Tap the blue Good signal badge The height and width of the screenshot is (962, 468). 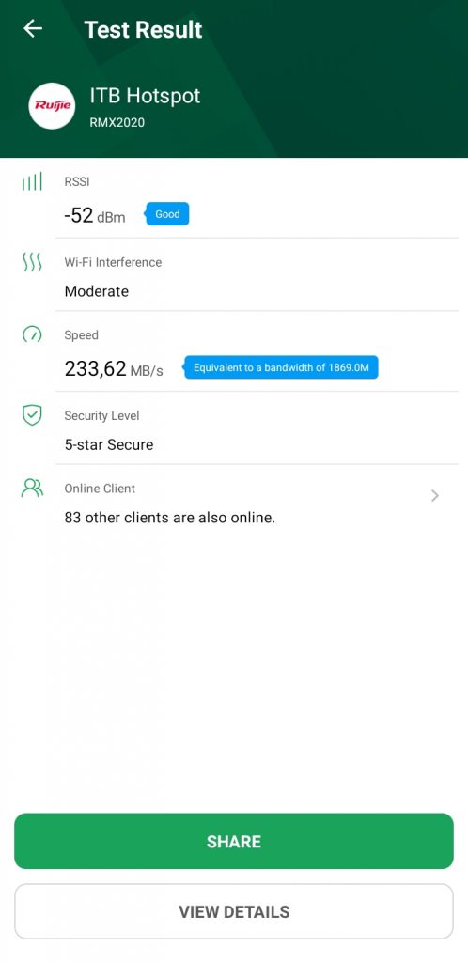(x=167, y=214)
